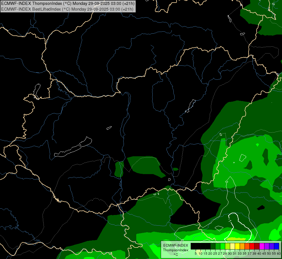Click legend tick value '15'
282x259 pixels.
tap(206, 254)
